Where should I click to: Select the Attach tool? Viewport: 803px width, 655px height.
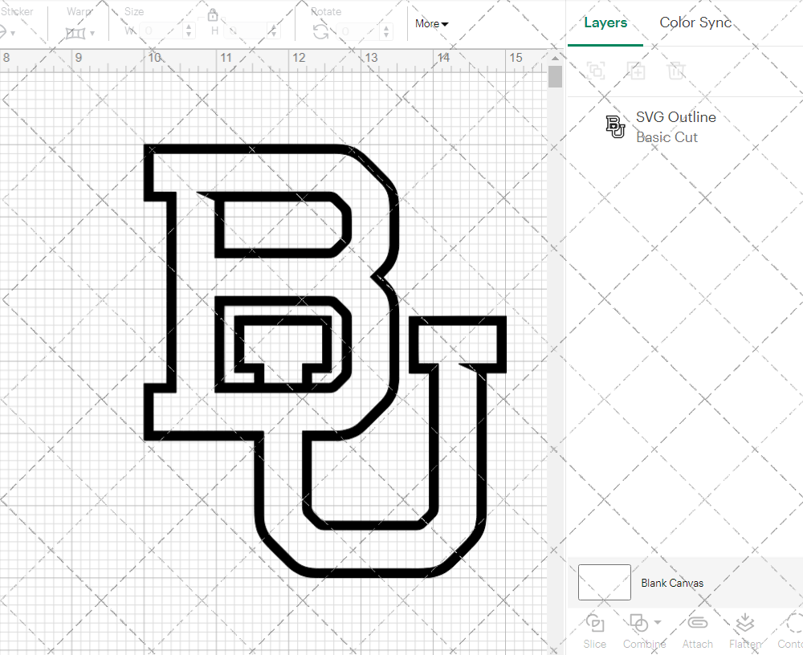(x=697, y=630)
